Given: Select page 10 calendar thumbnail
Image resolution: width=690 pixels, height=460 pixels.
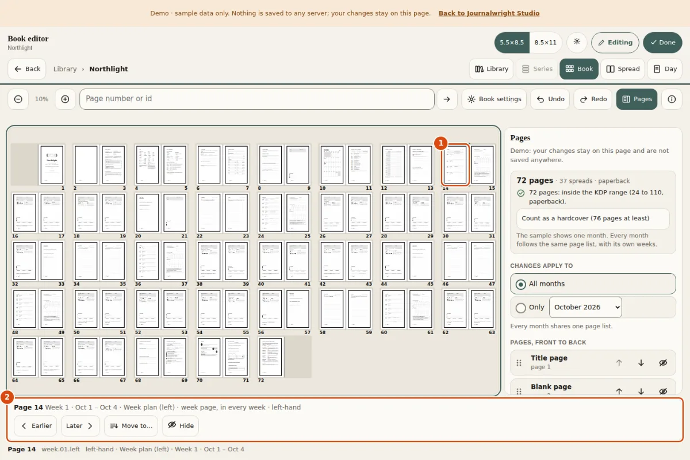Looking at the screenshot, I should point(332,164).
